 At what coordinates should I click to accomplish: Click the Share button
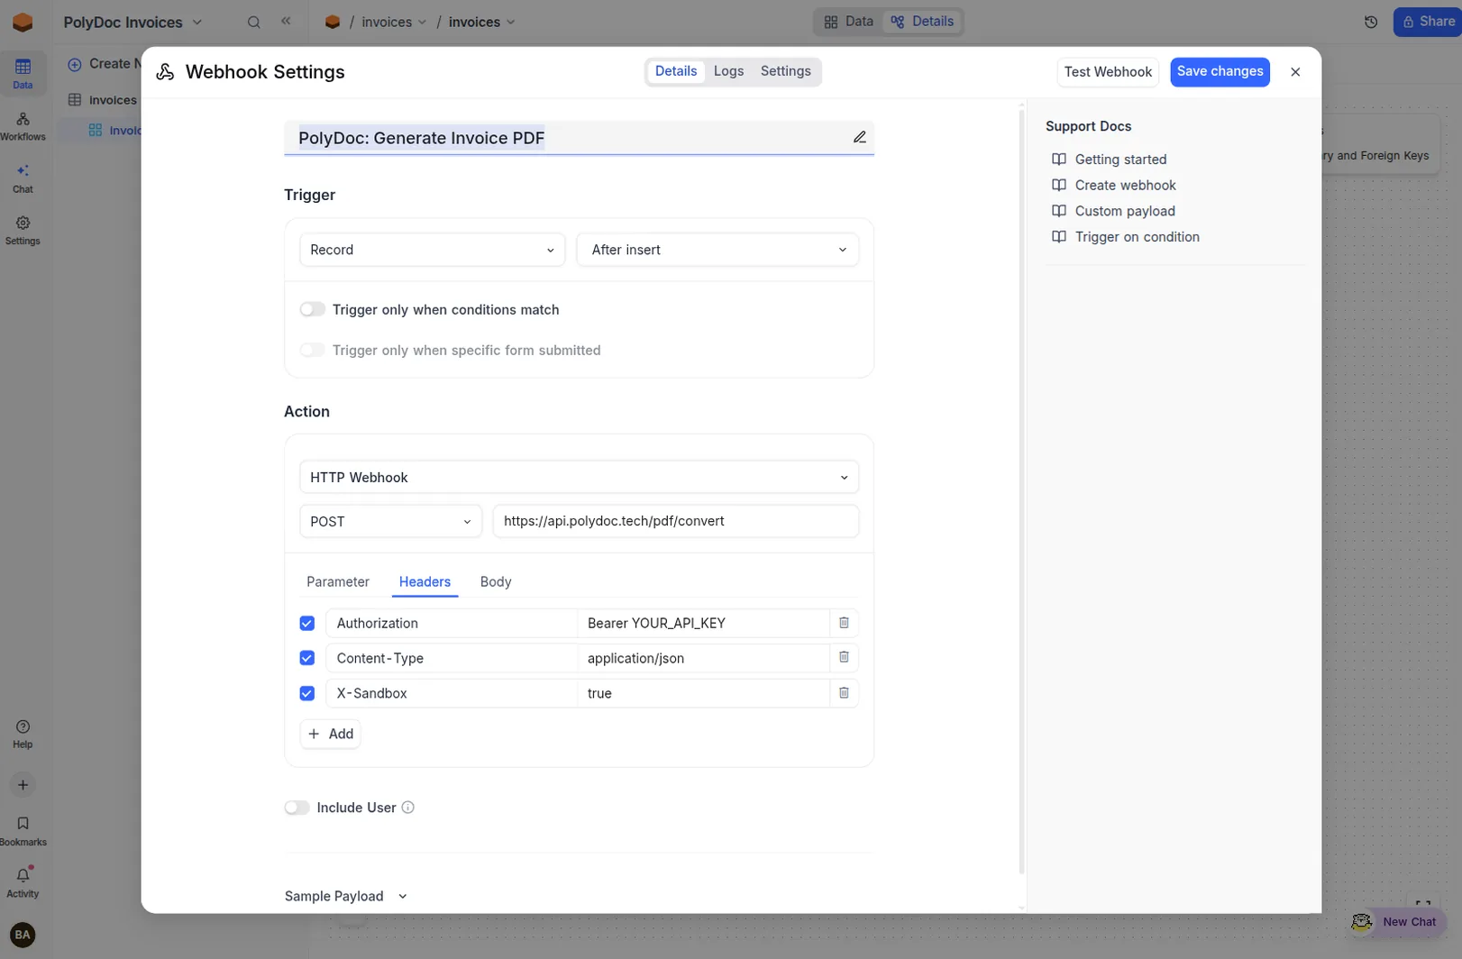coord(1428,22)
